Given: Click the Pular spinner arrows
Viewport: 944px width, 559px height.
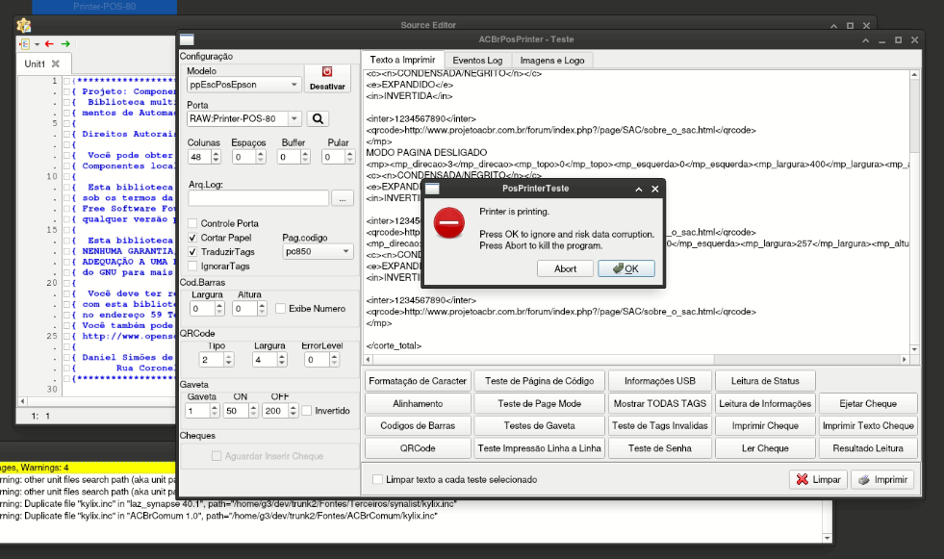Looking at the screenshot, I should tap(349, 157).
